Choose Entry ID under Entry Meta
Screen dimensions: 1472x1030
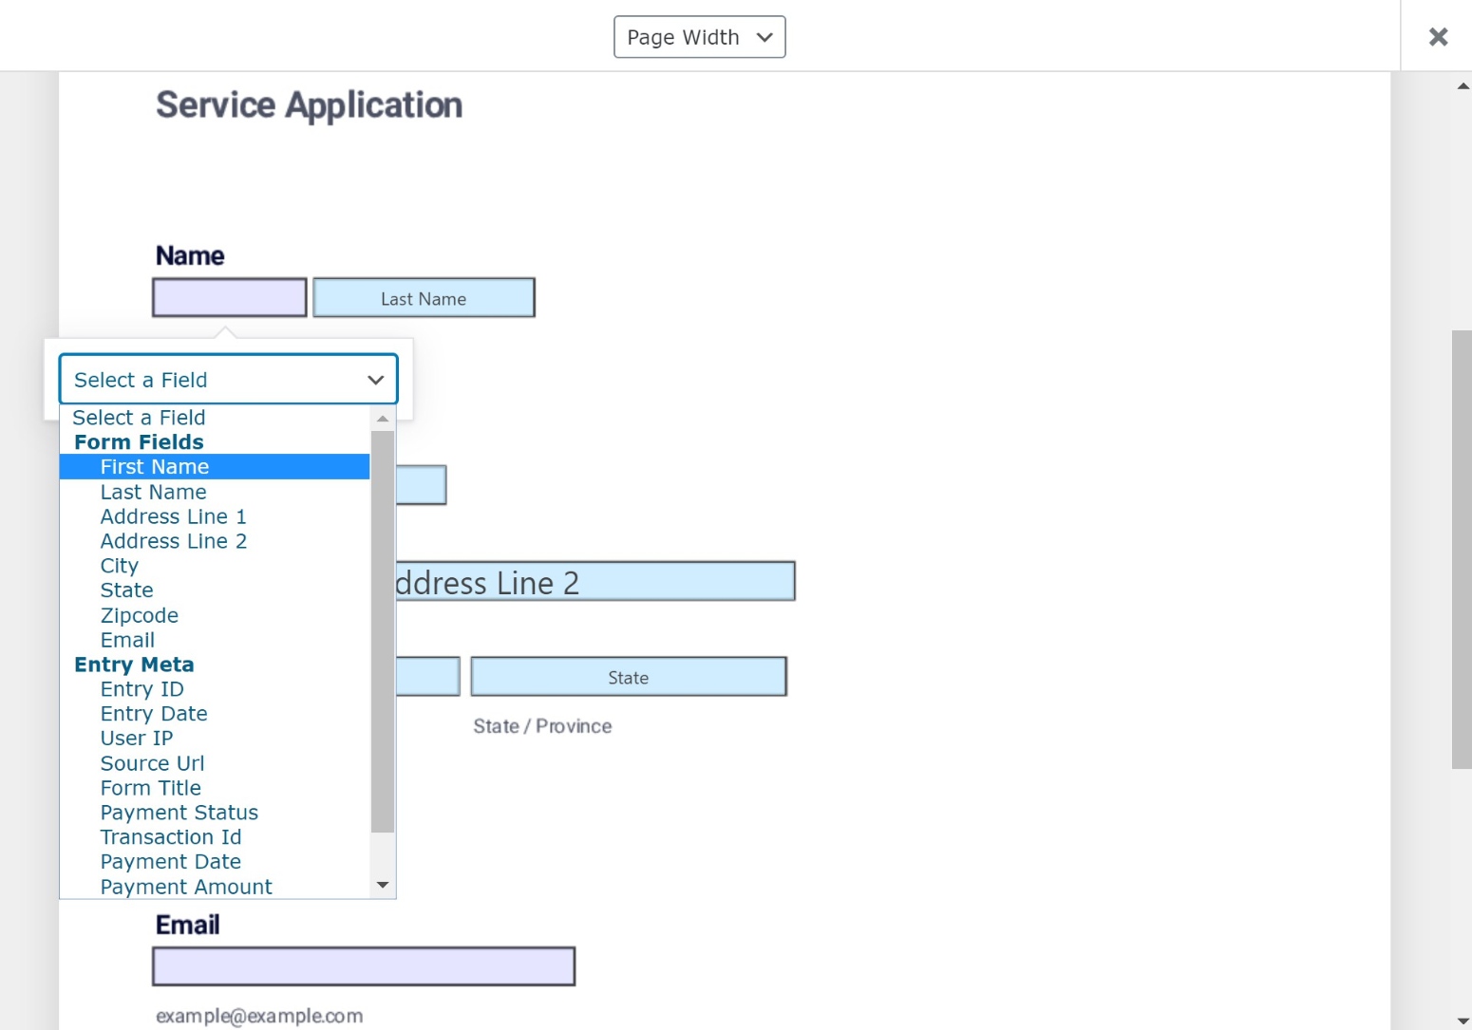[x=142, y=689]
